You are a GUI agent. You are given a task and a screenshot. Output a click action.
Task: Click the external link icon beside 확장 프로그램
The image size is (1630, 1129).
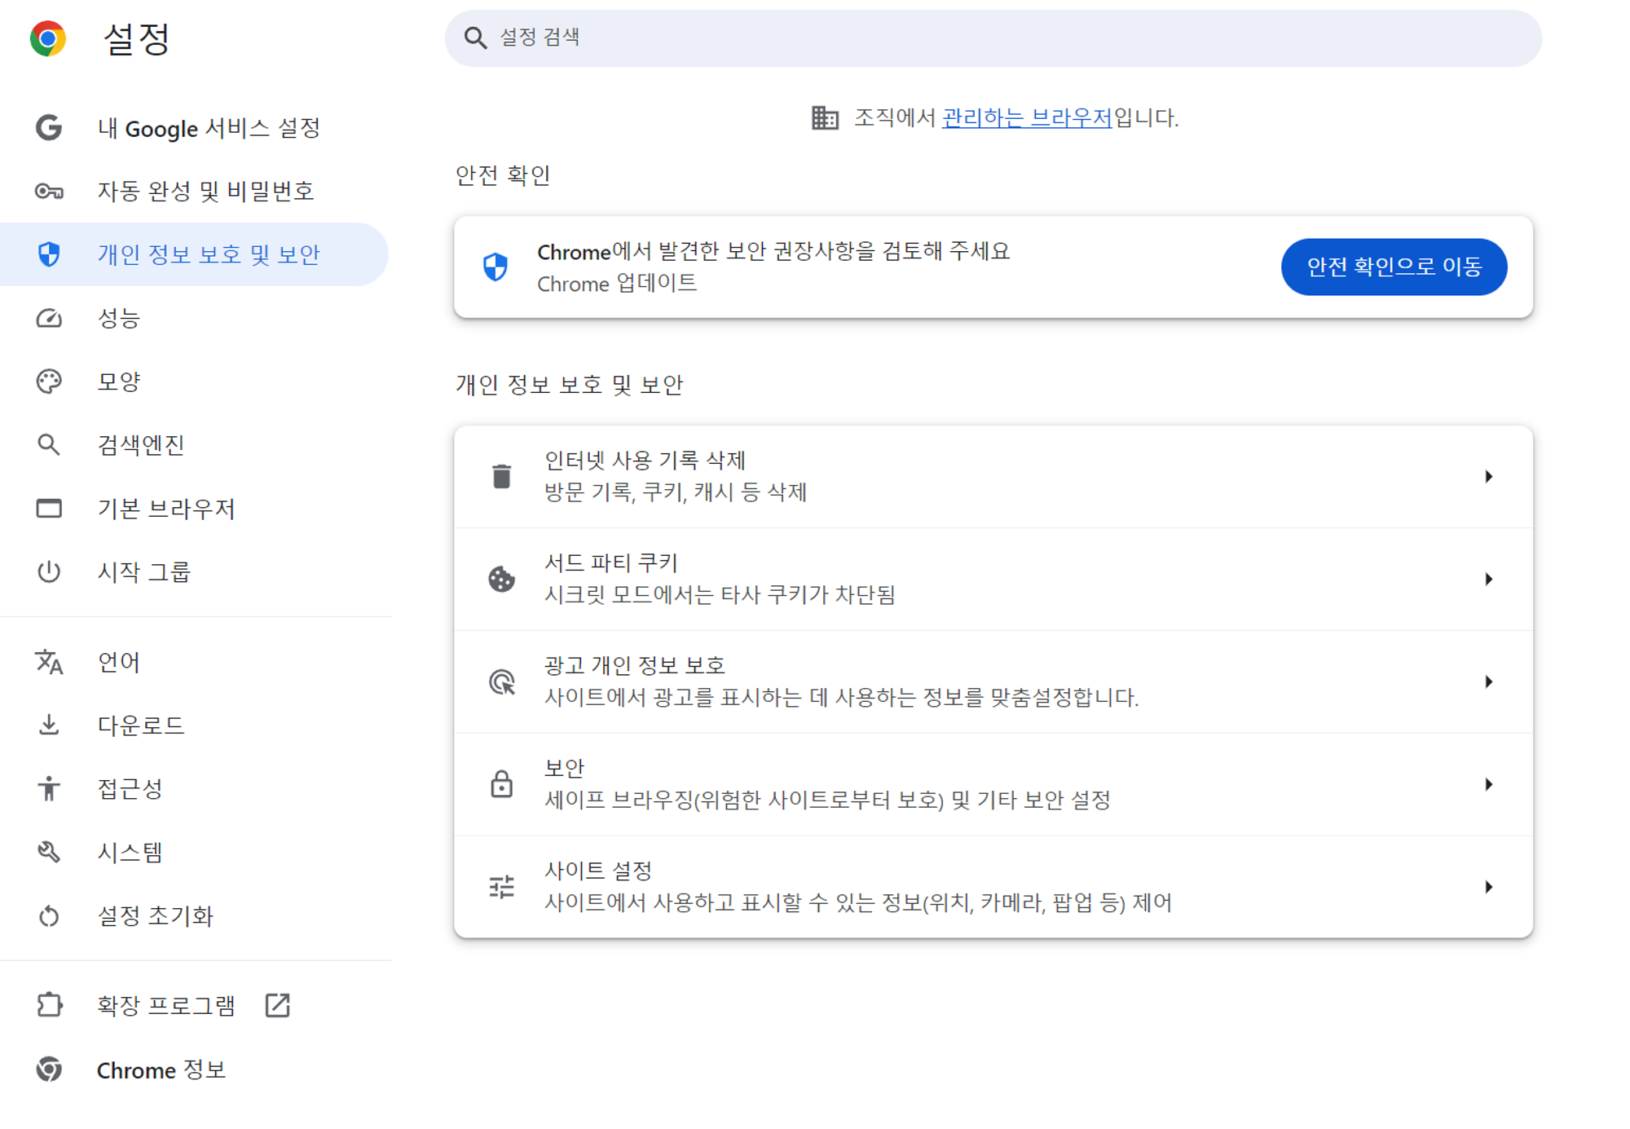coord(277,1005)
